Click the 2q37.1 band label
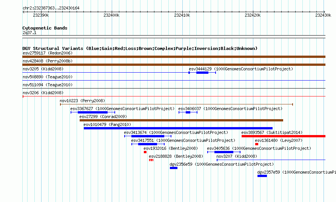The width and height of the screenshot is (336, 202). [x=29, y=33]
